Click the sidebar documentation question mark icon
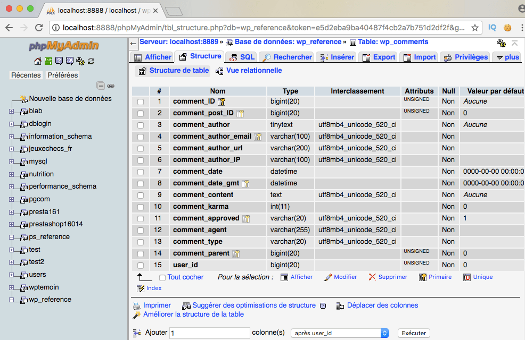525x340 pixels. point(59,61)
